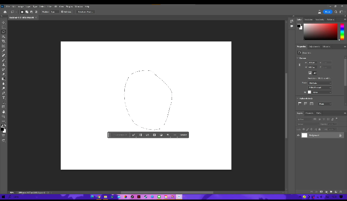Open the Fill White dropdown
Viewport: 347px width, 201px height.
(x=321, y=93)
